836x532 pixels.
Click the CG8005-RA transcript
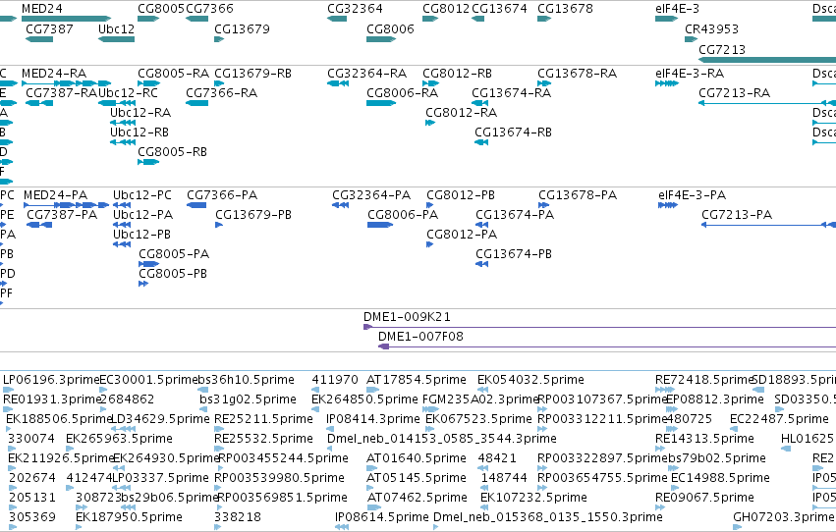click(148, 83)
